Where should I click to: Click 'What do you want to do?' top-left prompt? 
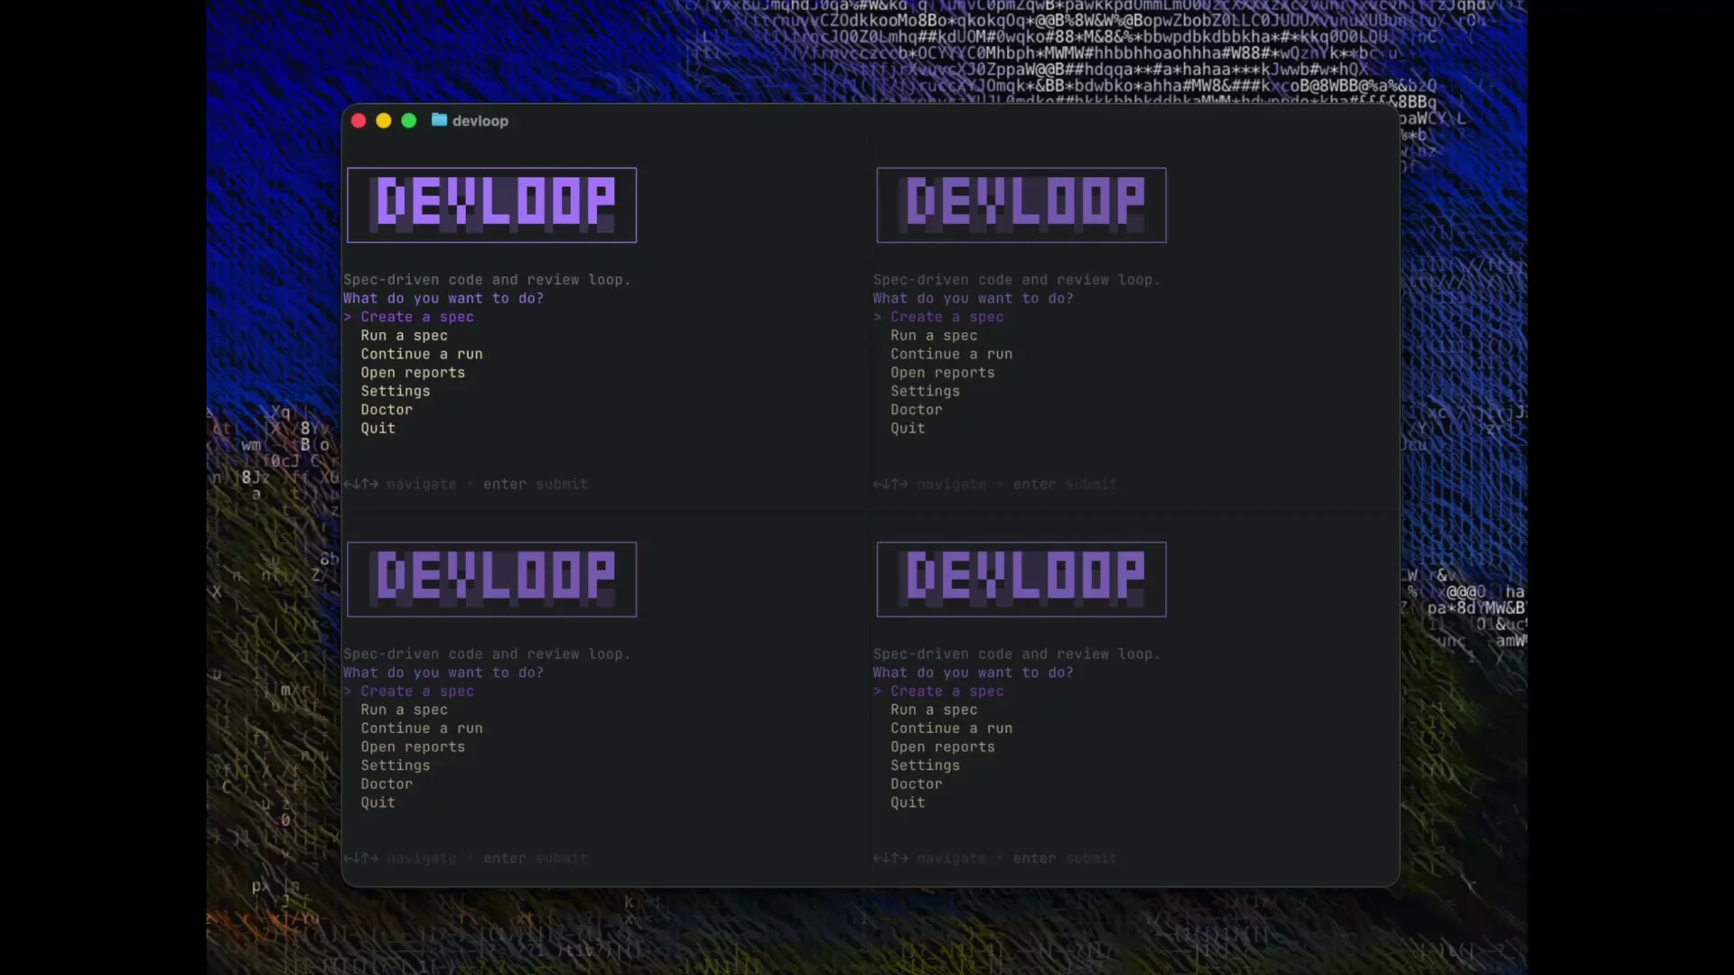click(443, 299)
